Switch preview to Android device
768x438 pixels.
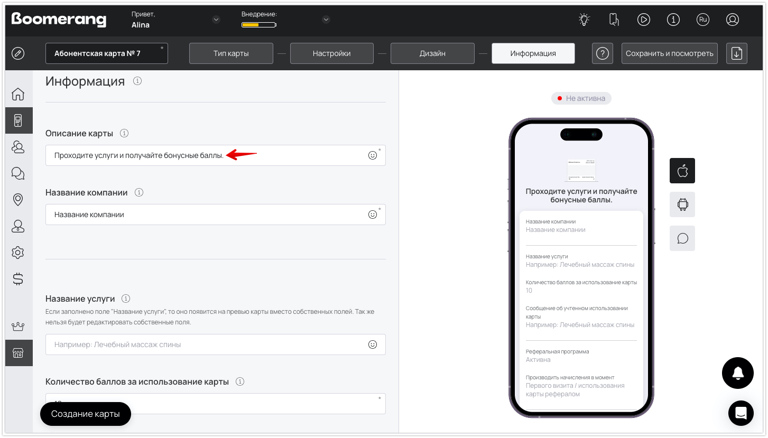pos(682,204)
